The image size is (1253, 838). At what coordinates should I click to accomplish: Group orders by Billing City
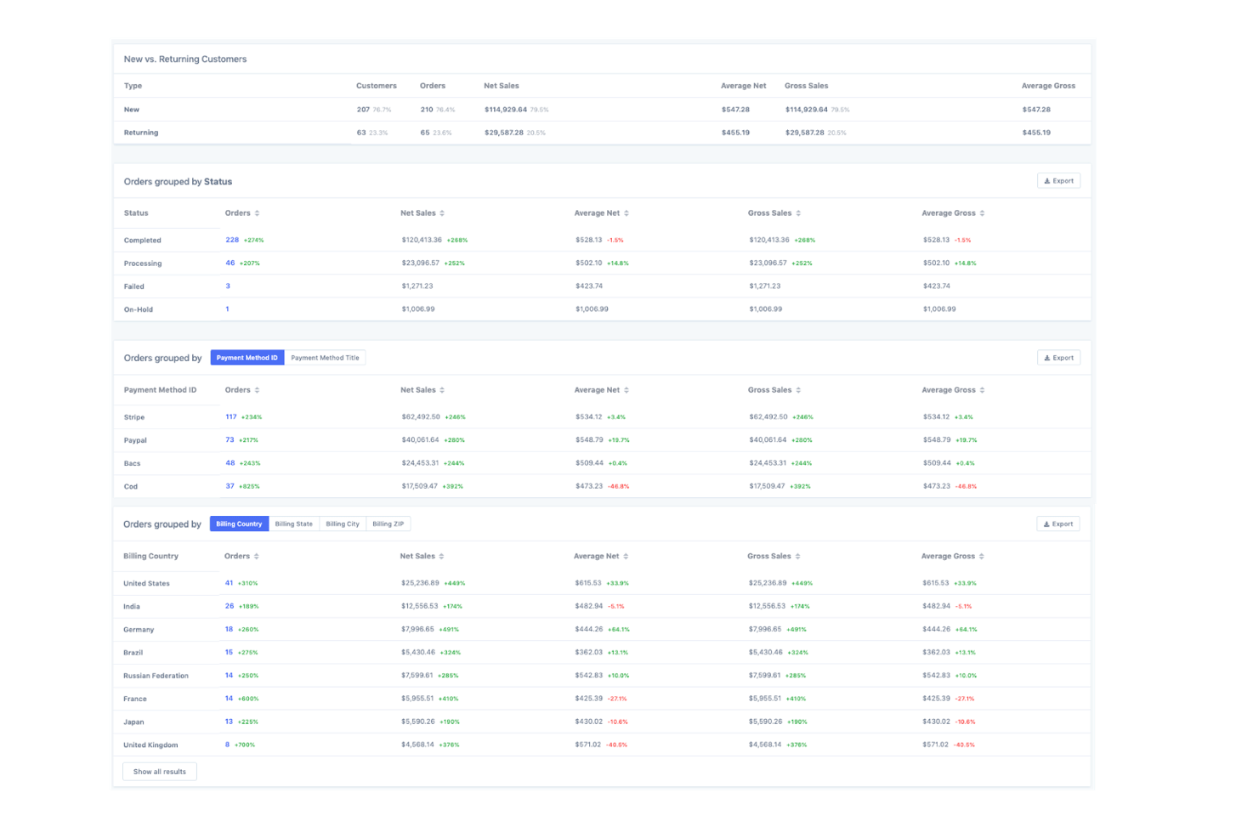[343, 524]
